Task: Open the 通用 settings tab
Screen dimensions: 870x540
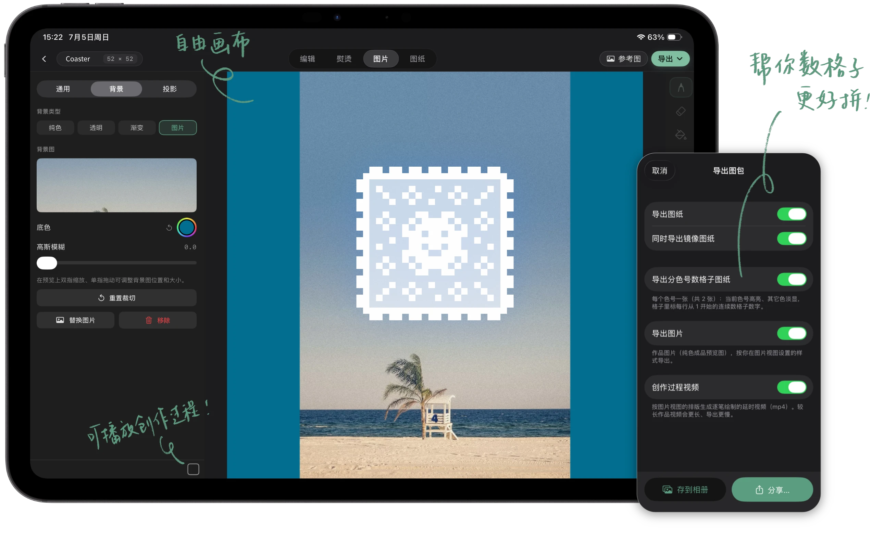Action: coord(63,89)
